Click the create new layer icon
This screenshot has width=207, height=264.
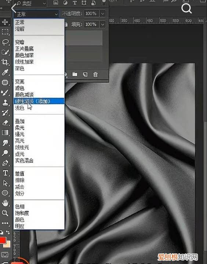tap(85, 74)
